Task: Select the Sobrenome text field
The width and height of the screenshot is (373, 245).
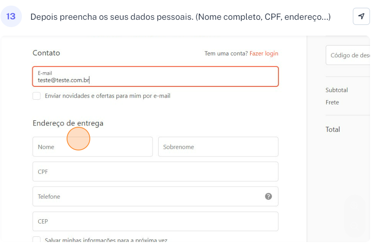Action: [x=218, y=147]
